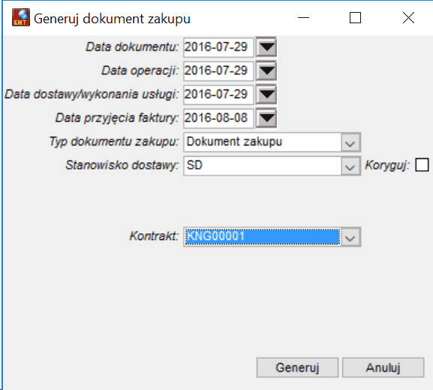Enable the Koryguj checkbox

point(422,165)
